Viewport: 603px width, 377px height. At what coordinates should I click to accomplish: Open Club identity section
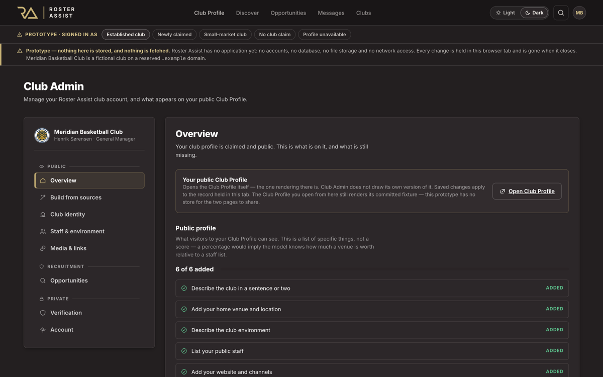[x=89, y=215]
